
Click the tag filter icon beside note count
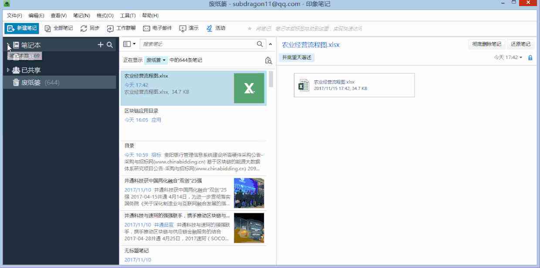pos(269,61)
